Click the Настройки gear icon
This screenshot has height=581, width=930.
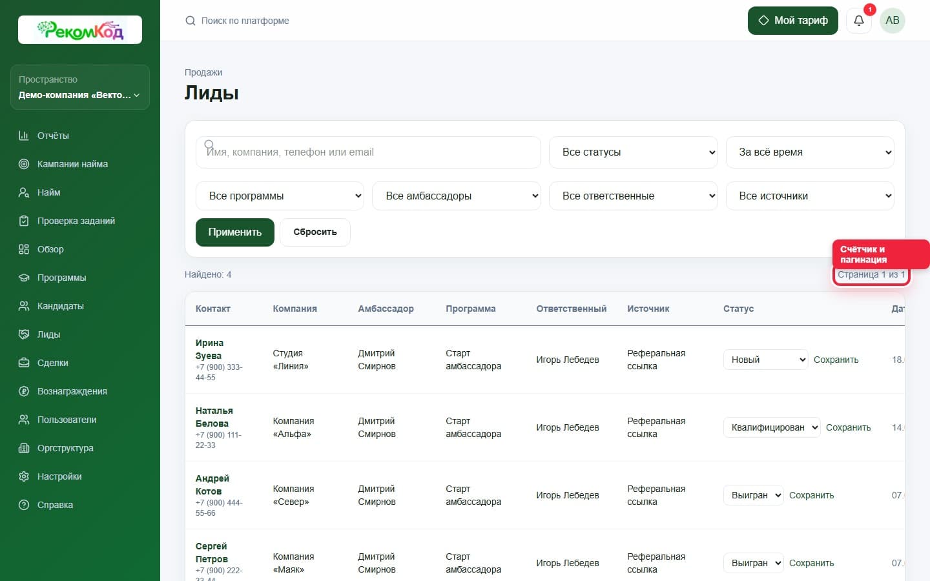24,476
